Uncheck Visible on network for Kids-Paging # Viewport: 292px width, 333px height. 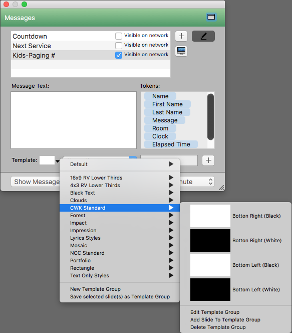coord(119,55)
